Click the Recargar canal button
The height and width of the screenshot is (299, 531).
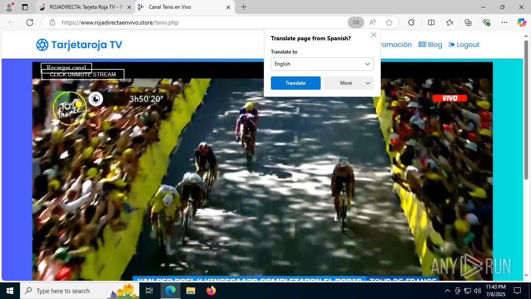[x=66, y=67]
